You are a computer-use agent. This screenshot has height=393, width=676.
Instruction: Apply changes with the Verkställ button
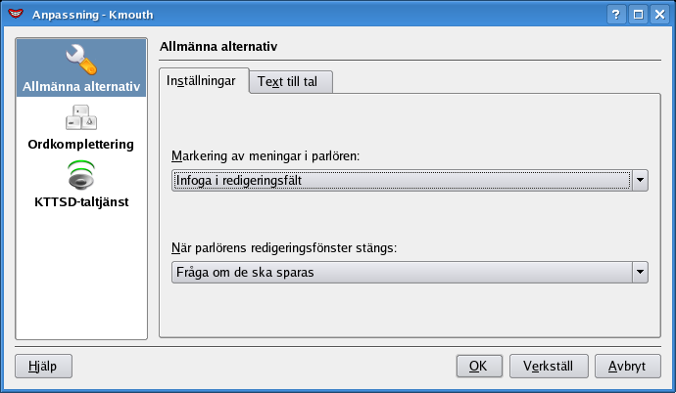(x=548, y=366)
